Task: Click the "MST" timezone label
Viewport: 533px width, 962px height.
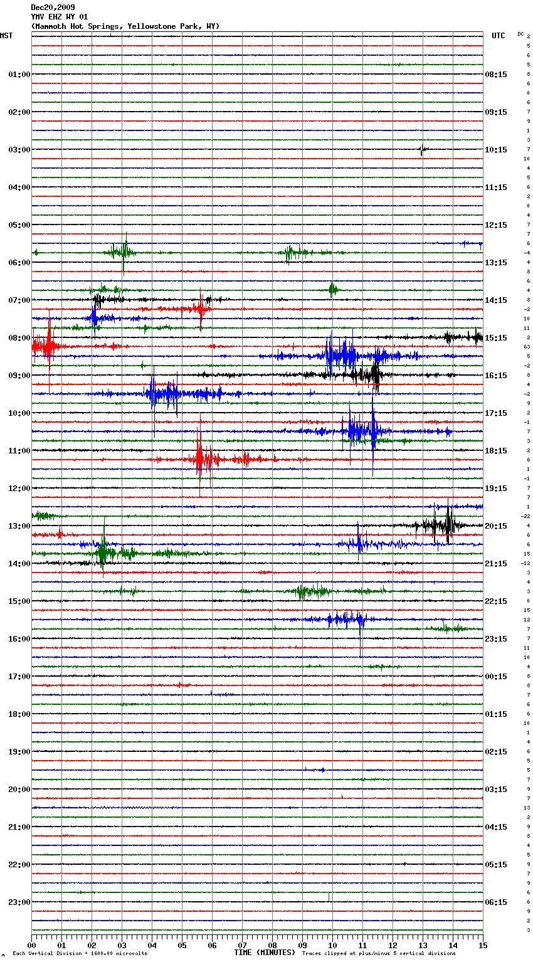Action: pyautogui.click(x=6, y=36)
